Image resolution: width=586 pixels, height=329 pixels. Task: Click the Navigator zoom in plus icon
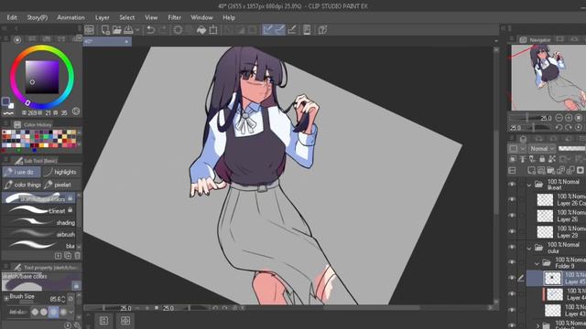pyautogui.click(x=569, y=118)
